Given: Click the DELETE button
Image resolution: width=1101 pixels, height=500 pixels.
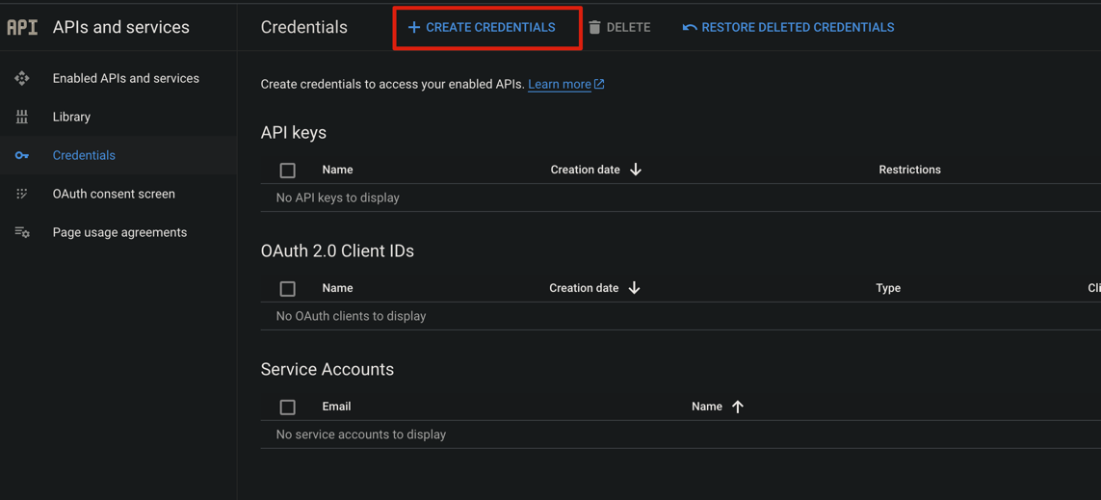Looking at the screenshot, I should click(619, 27).
